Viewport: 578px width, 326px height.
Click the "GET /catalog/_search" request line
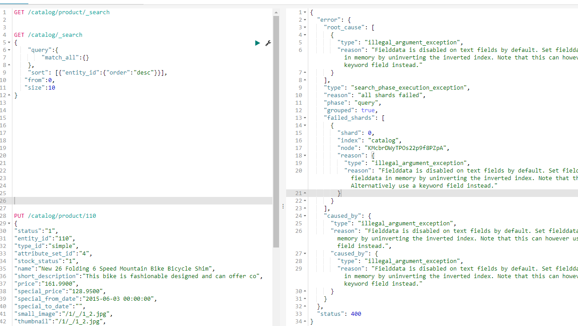pyautogui.click(x=48, y=35)
